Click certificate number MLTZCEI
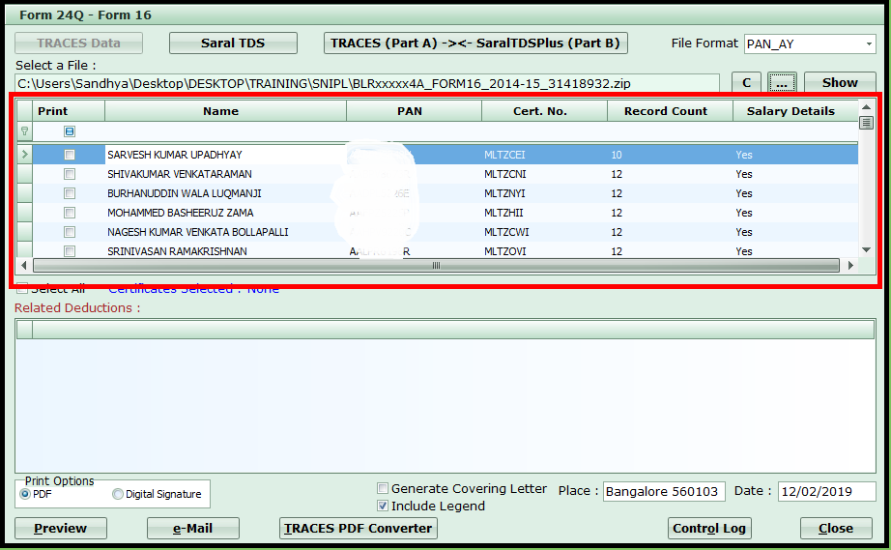 [x=504, y=155]
